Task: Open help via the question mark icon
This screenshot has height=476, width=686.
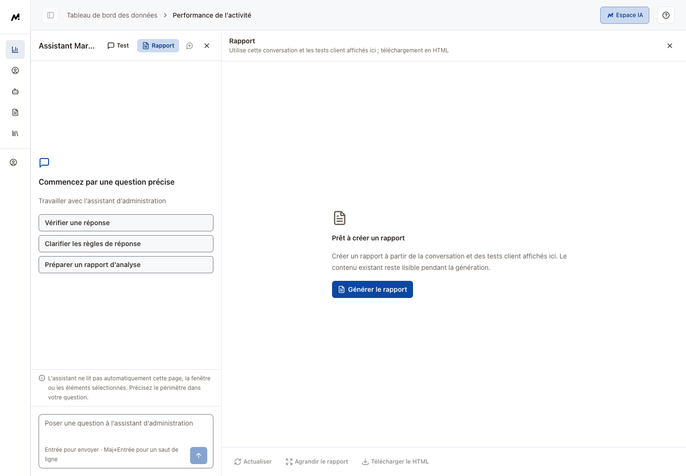Action: click(666, 15)
